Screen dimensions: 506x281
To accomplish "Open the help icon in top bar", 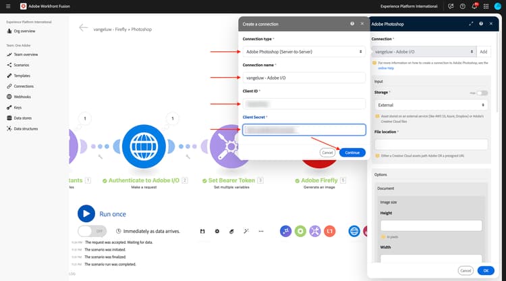I will (462, 6).
